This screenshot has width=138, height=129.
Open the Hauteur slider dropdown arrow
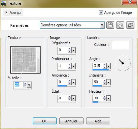[x=109, y=98]
